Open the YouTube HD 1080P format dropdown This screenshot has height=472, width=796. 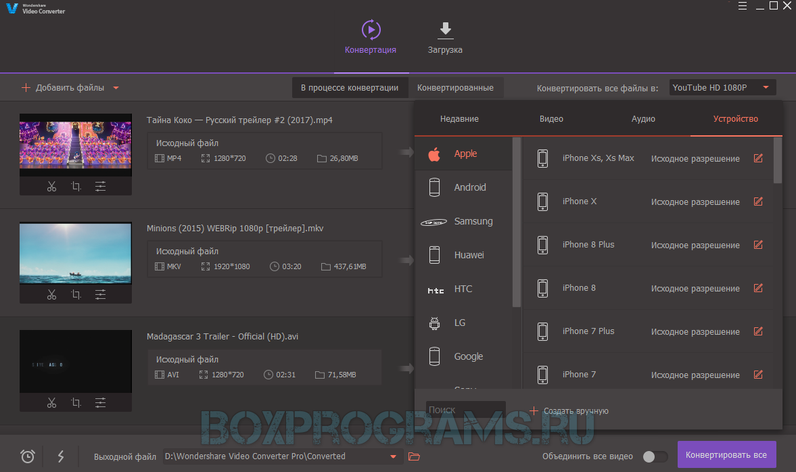tap(722, 88)
